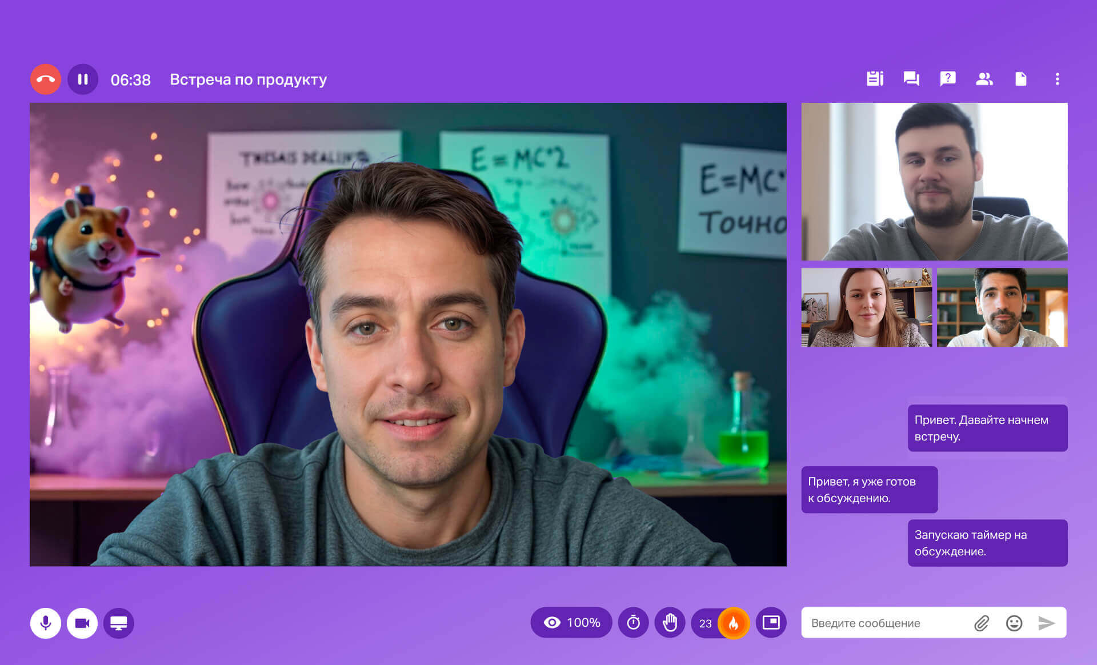Start screen sharing with monitor icon
The height and width of the screenshot is (665, 1097).
point(119,623)
